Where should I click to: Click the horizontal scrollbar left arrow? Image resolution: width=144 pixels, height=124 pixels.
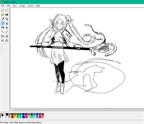(x=12, y=110)
